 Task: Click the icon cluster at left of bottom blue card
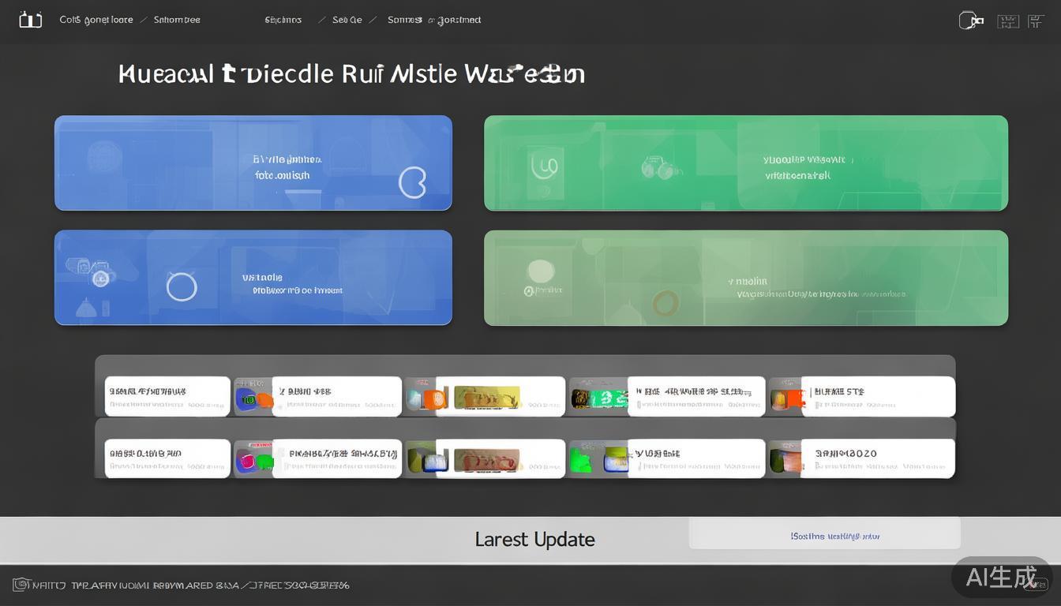92,273
